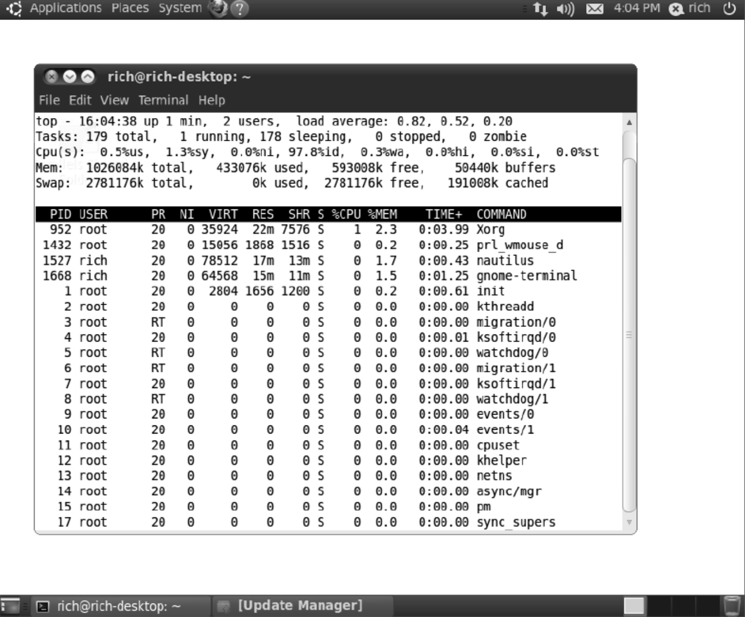745x617 pixels.
Task: Click the migration/0 command
Action: click(516, 322)
